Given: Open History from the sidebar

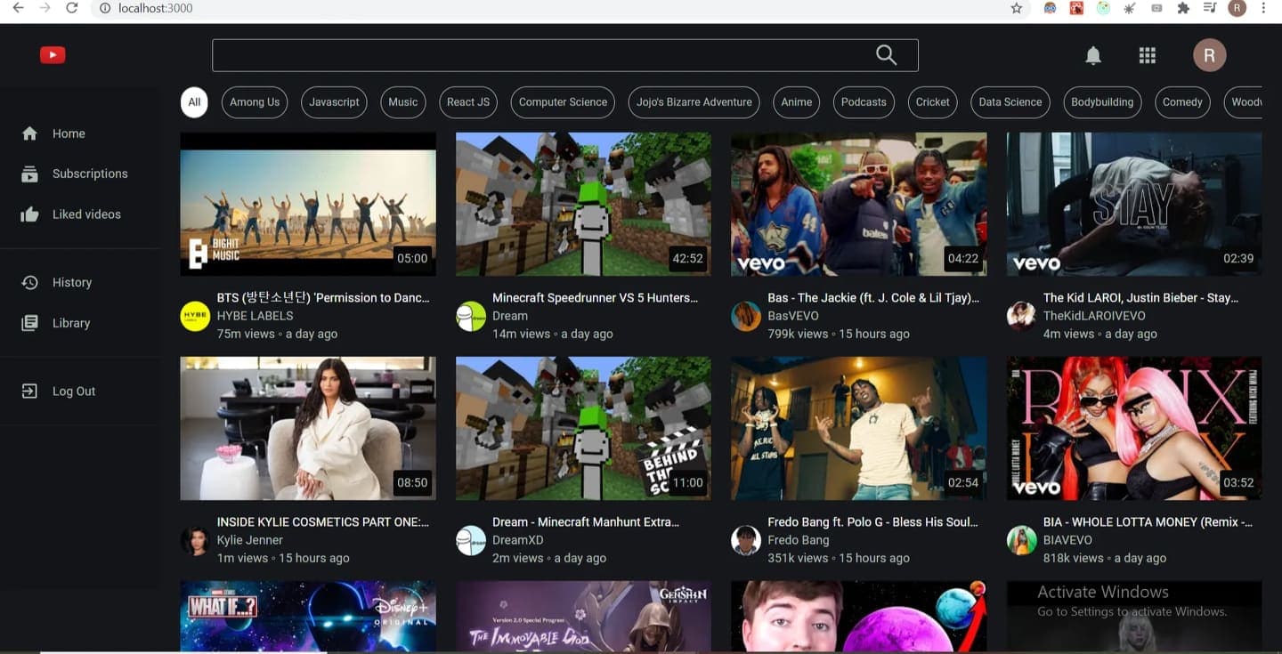Looking at the screenshot, I should 72,282.
